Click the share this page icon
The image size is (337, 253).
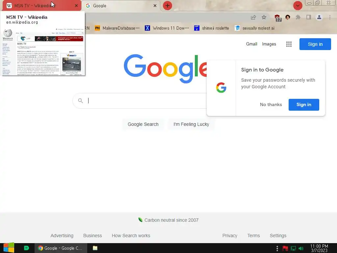[x=253, y=17]
